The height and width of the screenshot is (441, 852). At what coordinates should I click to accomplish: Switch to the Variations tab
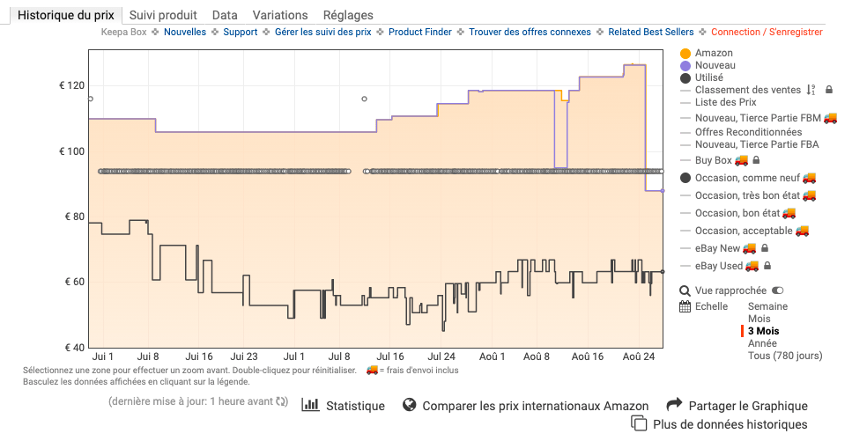point(280,15)
